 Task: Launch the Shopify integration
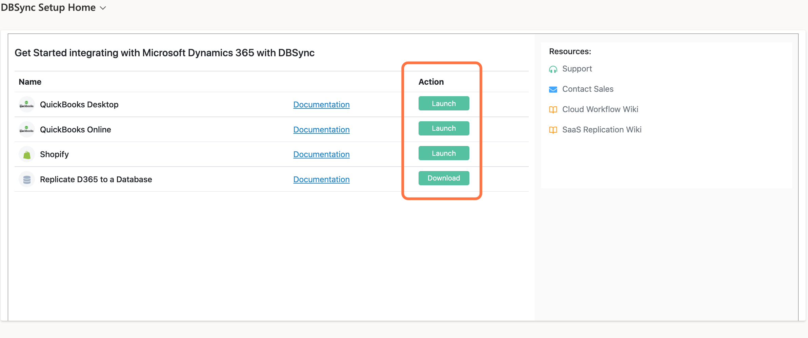(x=444, y=153)
